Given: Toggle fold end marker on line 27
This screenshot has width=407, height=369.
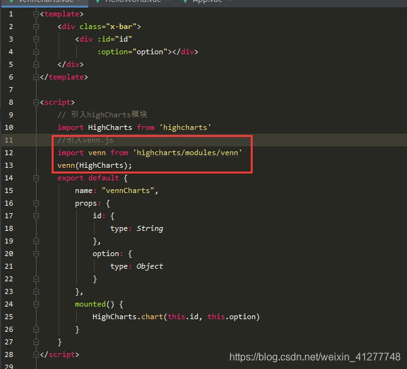Looking at the screenshot, I should [x=37, y=342].
